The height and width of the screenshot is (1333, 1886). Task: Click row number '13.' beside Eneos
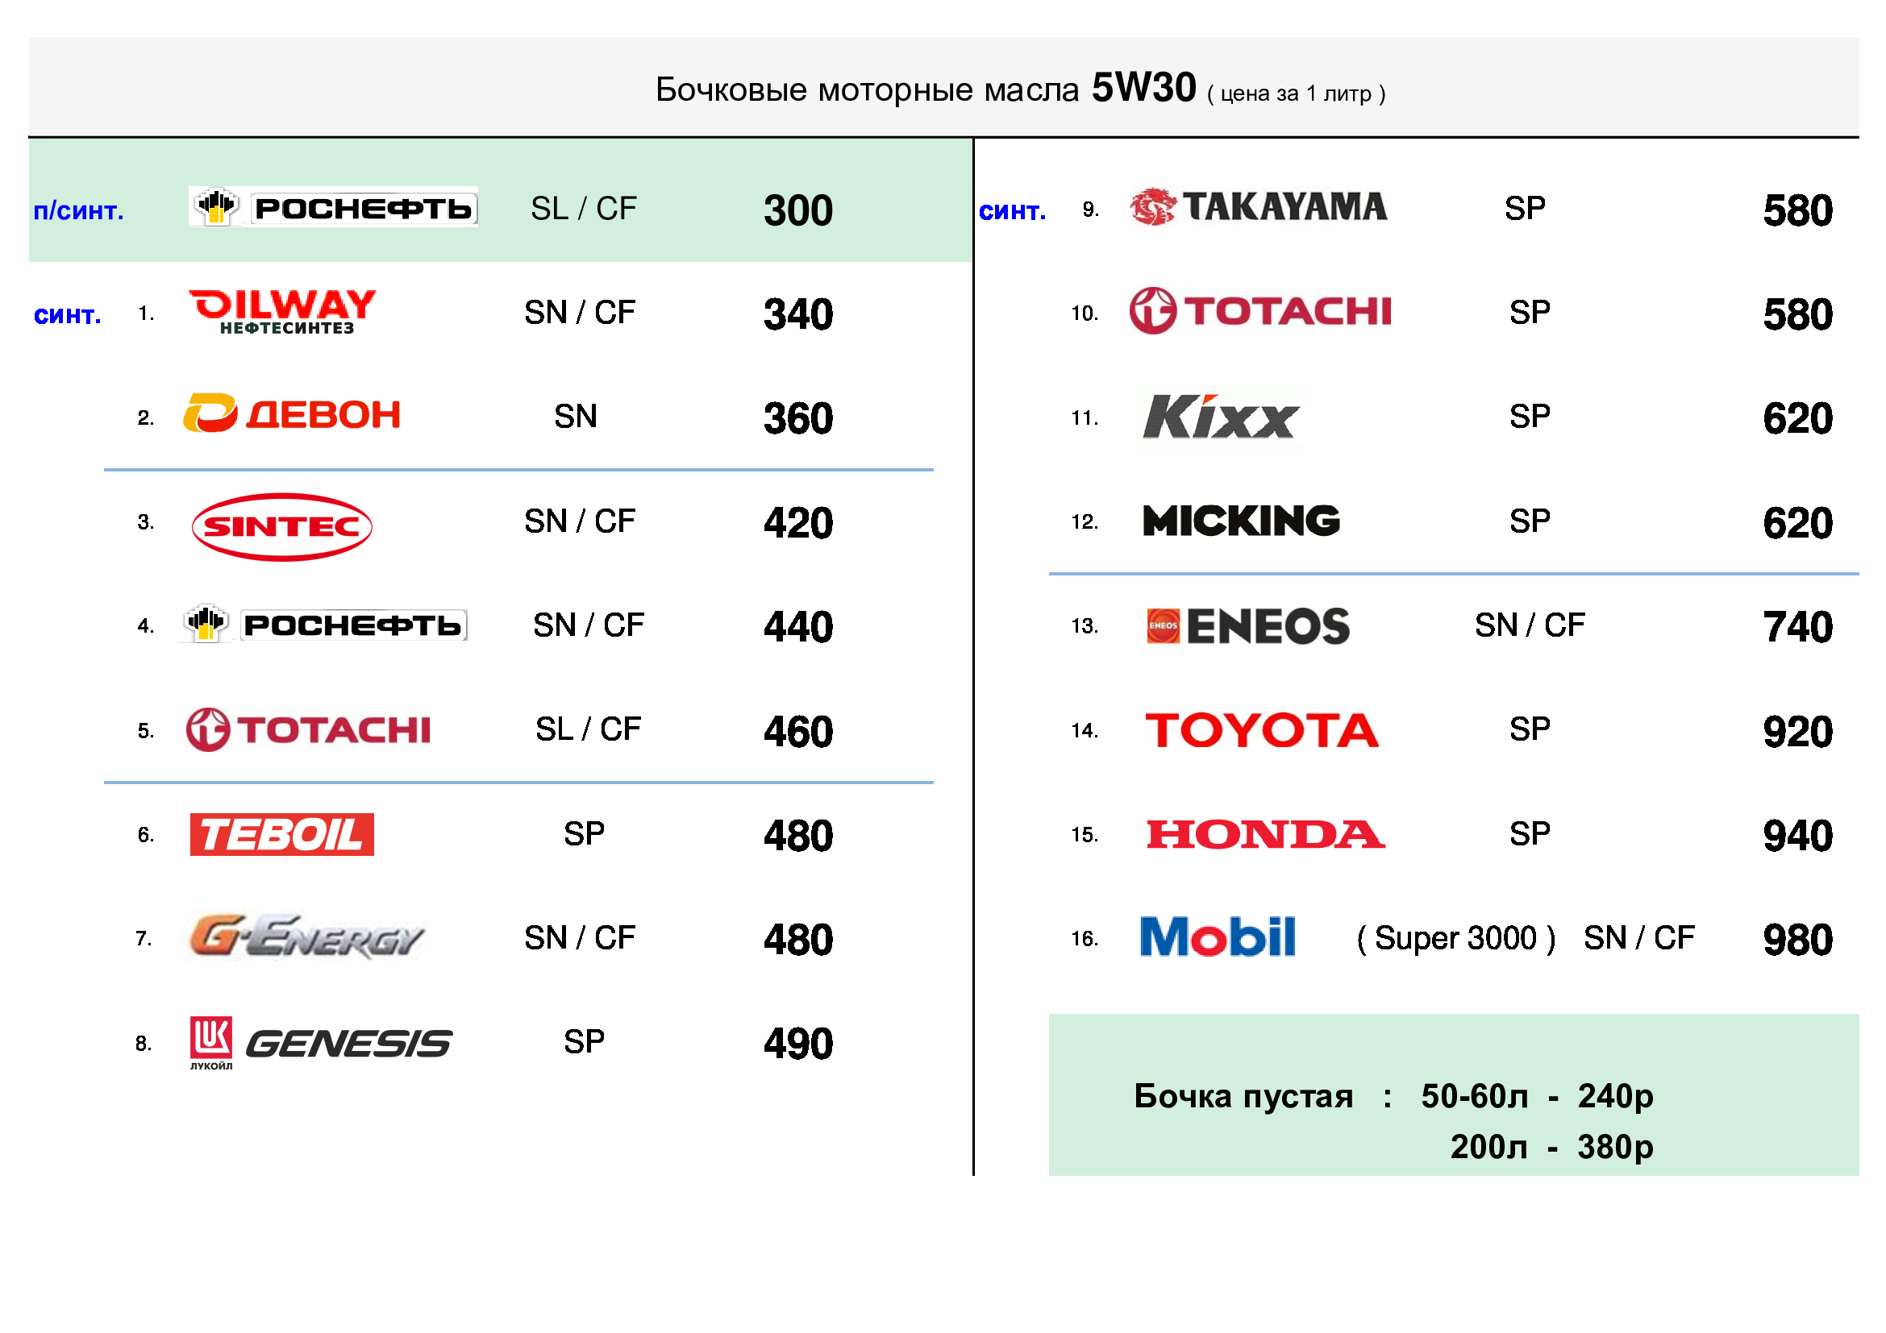point(1085,626)
